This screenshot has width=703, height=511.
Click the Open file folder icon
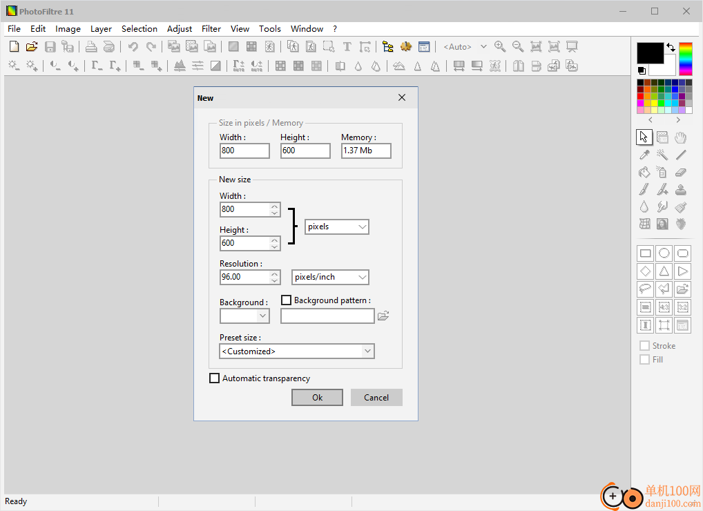click(x=32, y=47)
